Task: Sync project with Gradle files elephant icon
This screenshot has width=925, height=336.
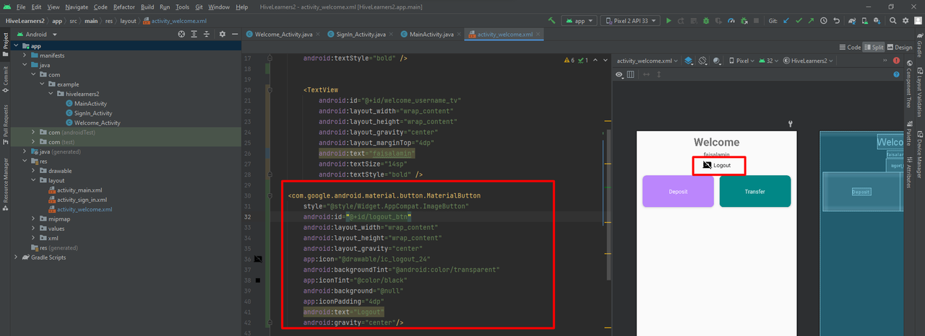Action: pos(853,21)
